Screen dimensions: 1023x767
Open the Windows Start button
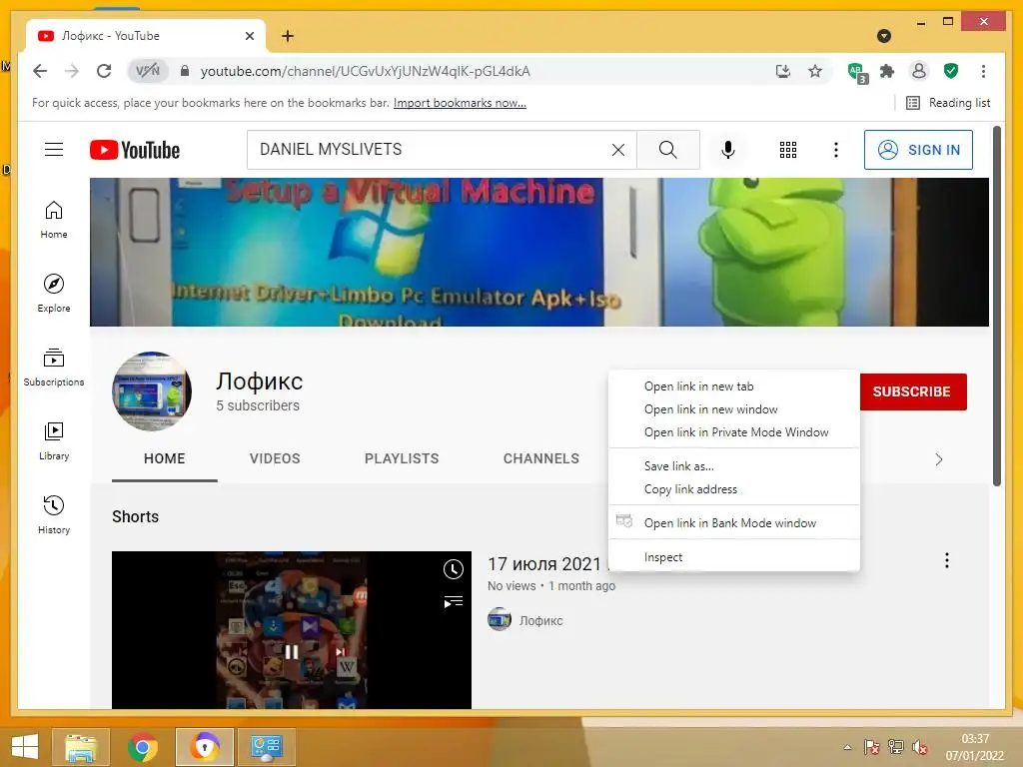coord(24,746)
